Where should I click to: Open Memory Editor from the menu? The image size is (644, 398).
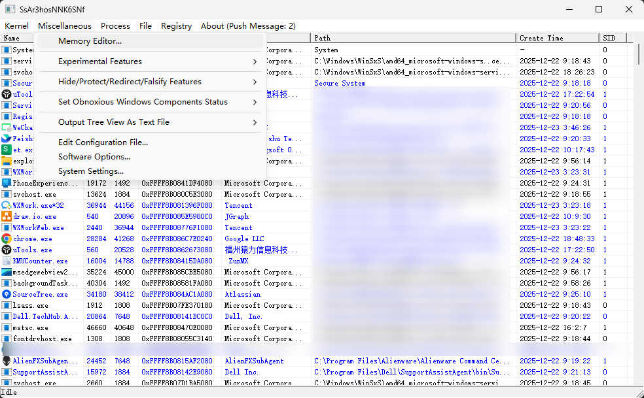(90, 41)
